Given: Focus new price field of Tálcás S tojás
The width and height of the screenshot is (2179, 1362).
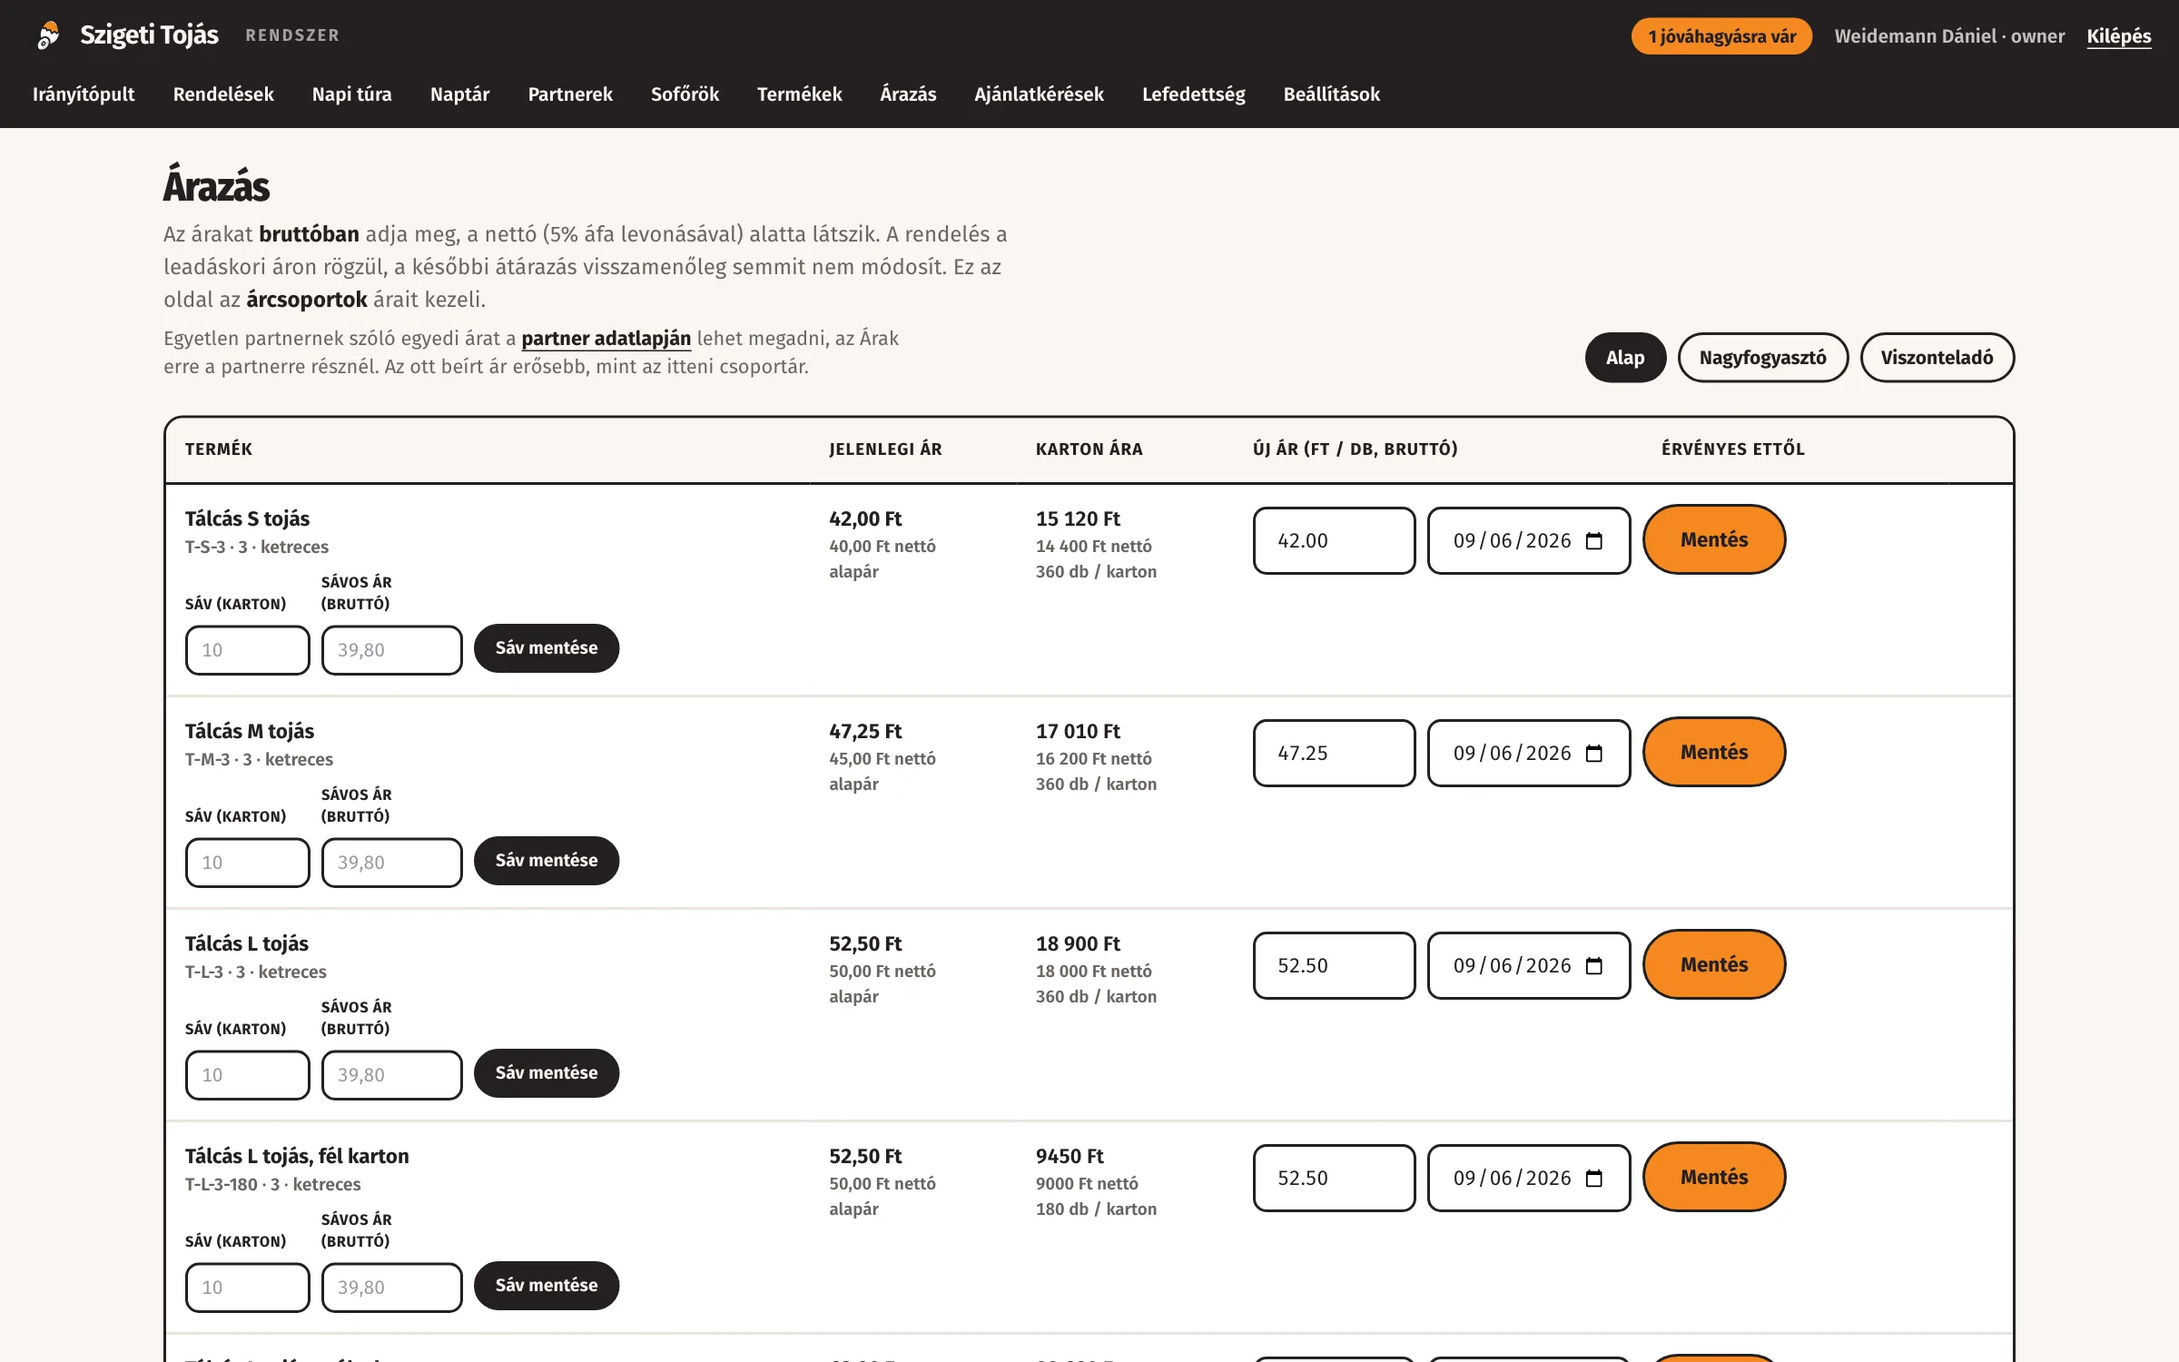Looking at the screenshot, I should coord(1334,541).
